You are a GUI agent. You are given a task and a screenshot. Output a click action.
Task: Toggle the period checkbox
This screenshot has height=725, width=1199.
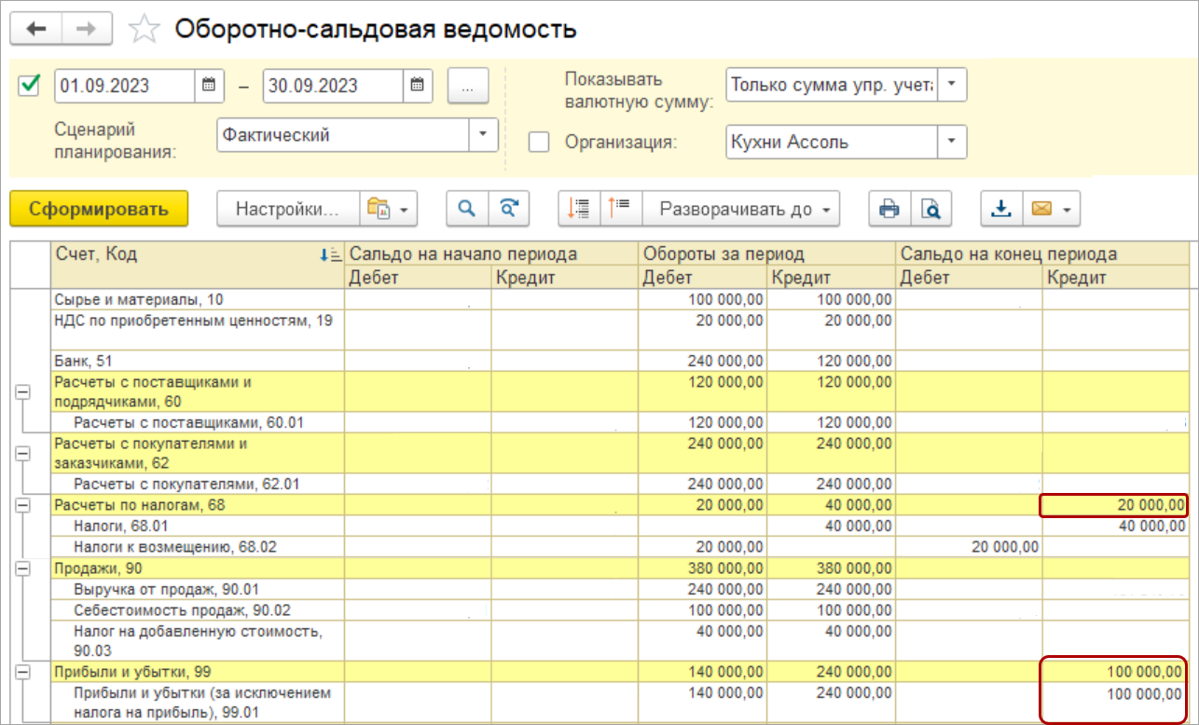pos(29,85)
